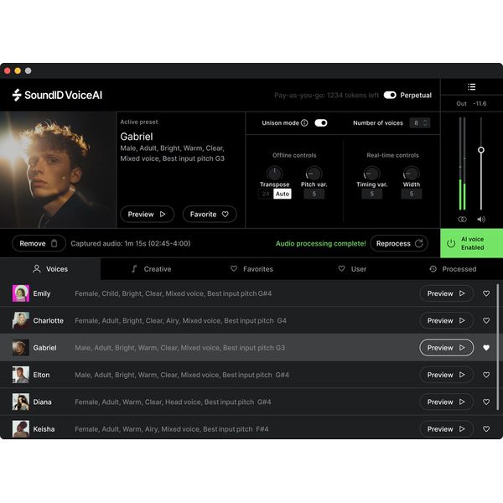This screenshot has height=503, width=503.
Task: Select the Diana voice thumbnail
Action: [x=21, y=402]
